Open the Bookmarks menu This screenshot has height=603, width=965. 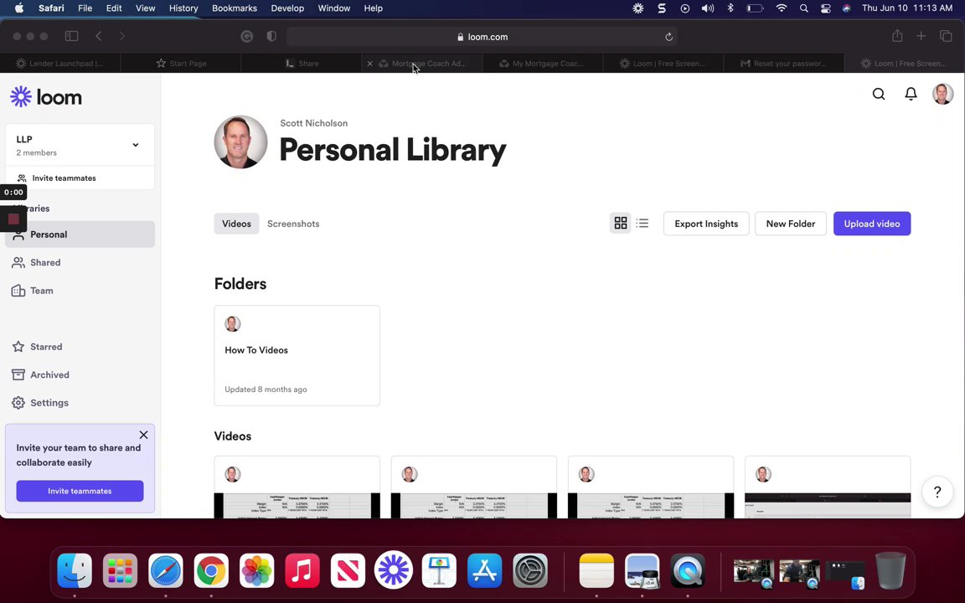pyautogui.click(x=235, y=8)
